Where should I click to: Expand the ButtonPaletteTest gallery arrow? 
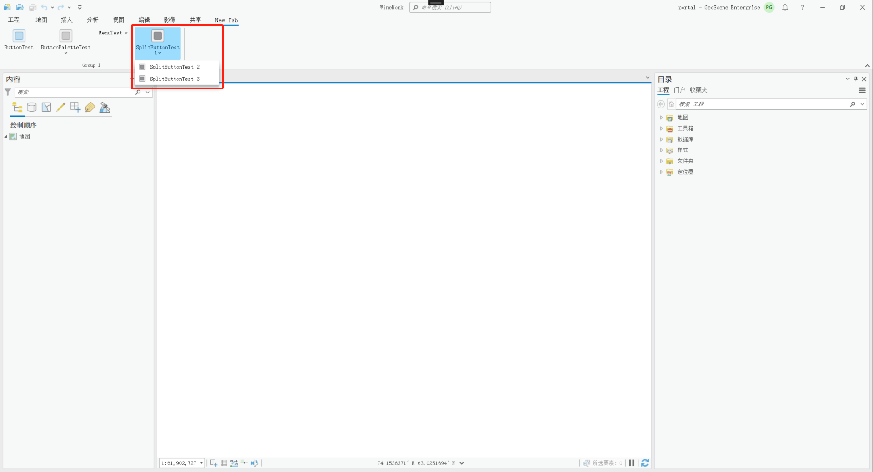[66, 53]
